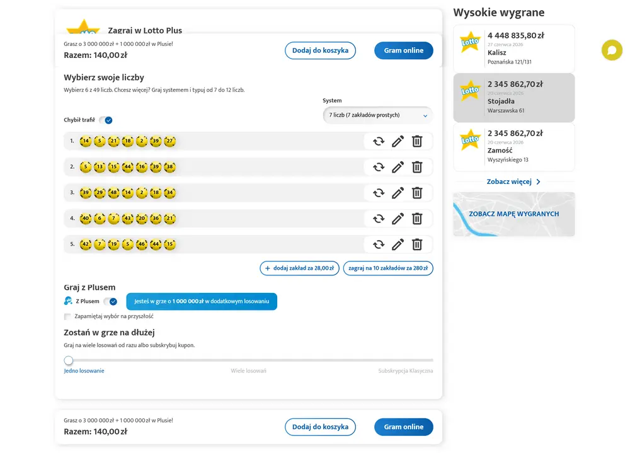Viewport: 630px width, 453px height.
Task: Click top Gram online button
Action: 403,50
